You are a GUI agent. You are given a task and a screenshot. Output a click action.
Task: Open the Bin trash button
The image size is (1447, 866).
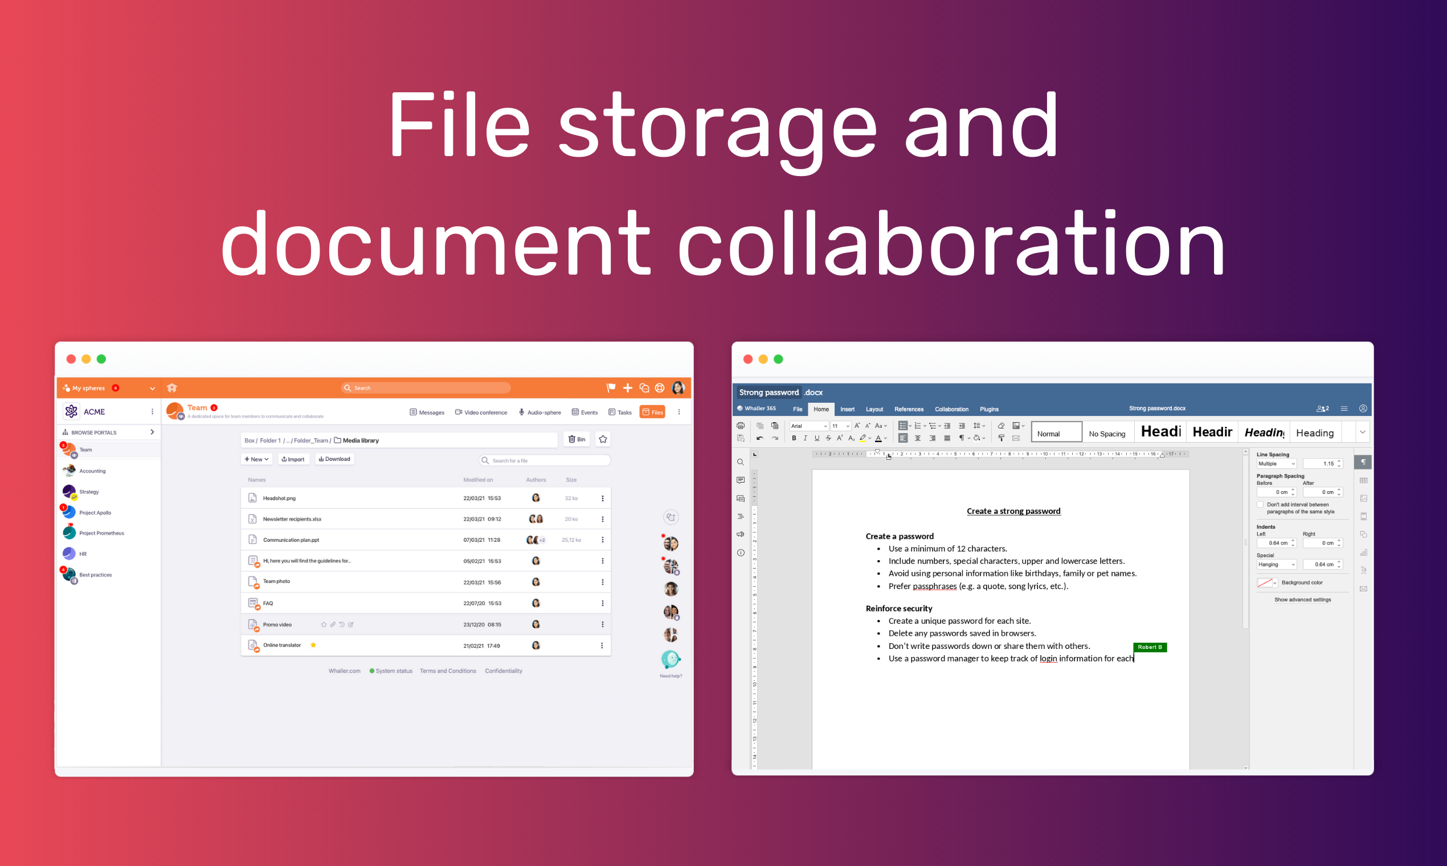tap(577, 439)
